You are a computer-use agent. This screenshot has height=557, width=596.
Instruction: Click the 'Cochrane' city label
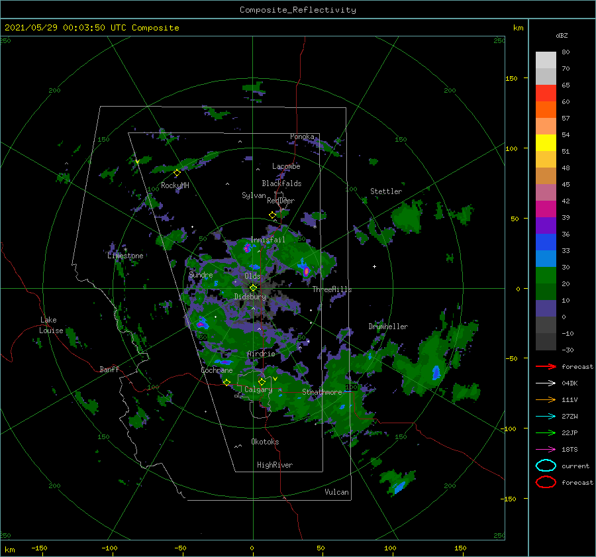pos(217,370)
